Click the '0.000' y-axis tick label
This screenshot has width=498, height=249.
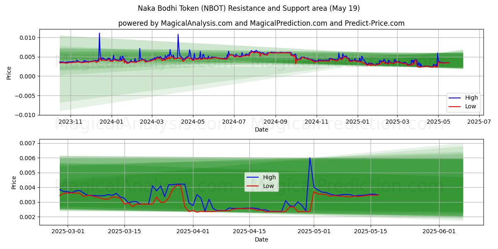(28, 76)
